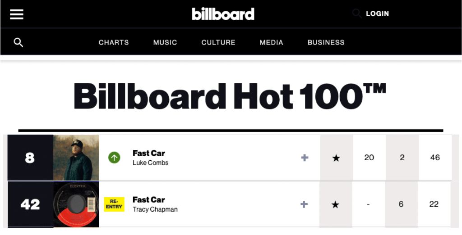Open the BUSINESS section
Screen dimensions: 462x235
[326, 42]
